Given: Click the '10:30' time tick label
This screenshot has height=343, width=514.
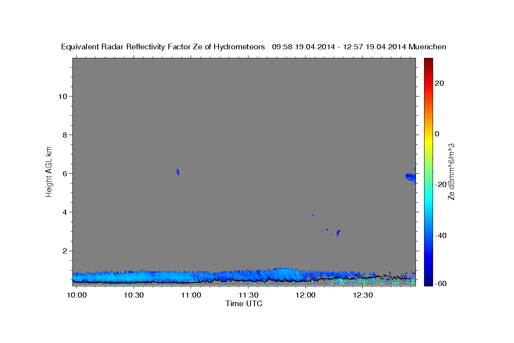Looking at the screenshot, I should point(134,295).
